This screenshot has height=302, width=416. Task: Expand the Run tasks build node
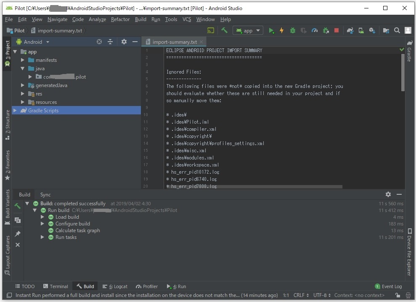coord(42,237)
